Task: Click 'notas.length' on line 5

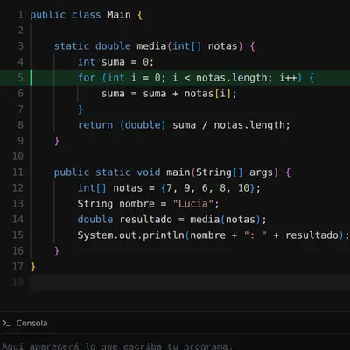Action: [x=231, y=78]
